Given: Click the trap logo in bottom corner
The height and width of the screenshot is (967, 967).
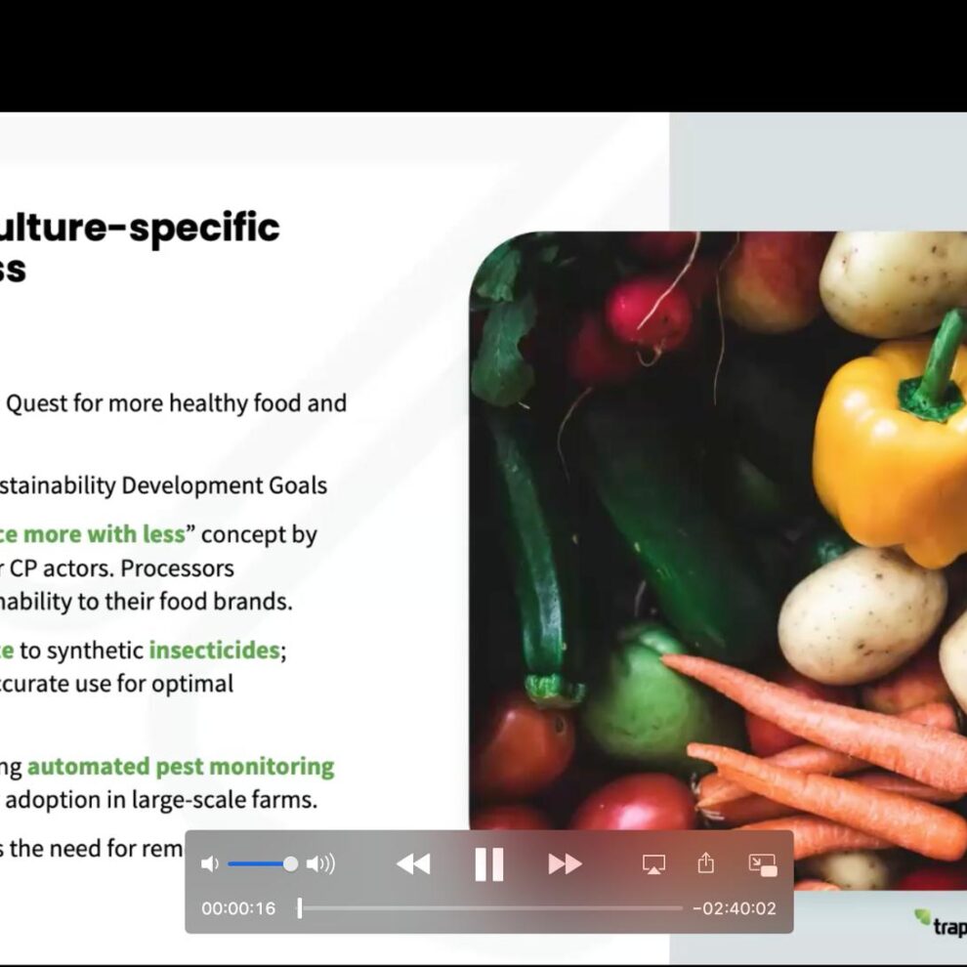Looking at the screenshot, I should click(x=940, y=923).
